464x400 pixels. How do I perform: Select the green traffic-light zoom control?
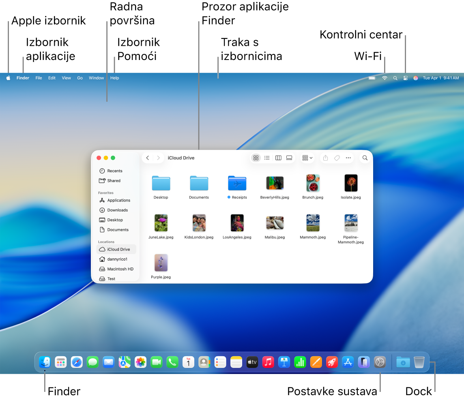[x=113, y=158]
